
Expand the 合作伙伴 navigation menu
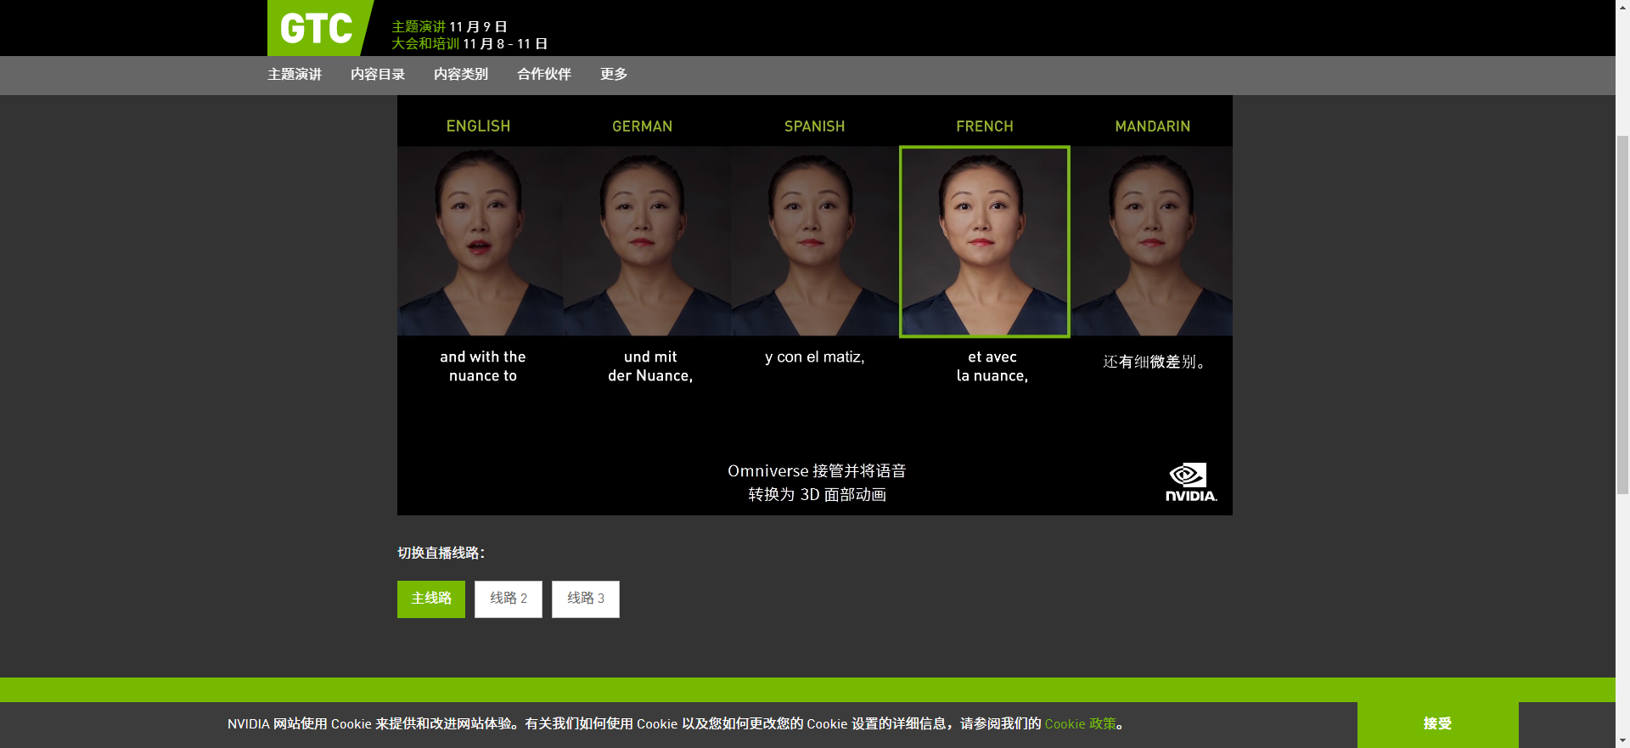544,75
